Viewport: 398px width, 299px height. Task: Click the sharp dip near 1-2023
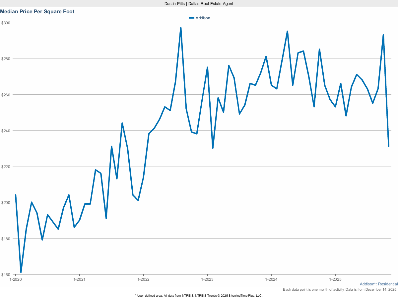pyautogui.click(x=213, y=148)
